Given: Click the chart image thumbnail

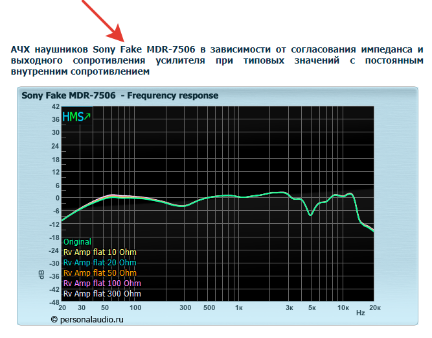Looking at the screenshot, I should [x=218, y=206].
